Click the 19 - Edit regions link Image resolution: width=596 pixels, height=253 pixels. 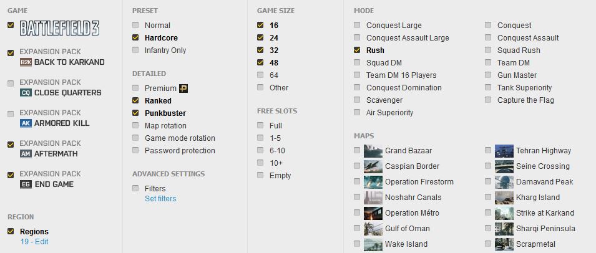pyautogui.click(x=34, y=242)
